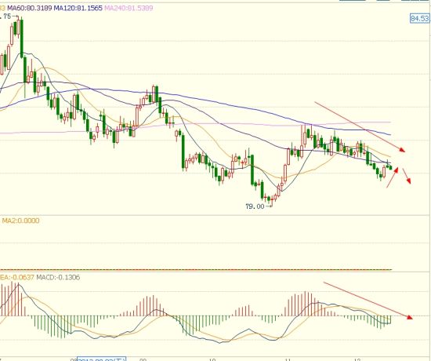Select the EA:-0.0637 indicator value
Screen dimensions: 431x361
point(17,277)
